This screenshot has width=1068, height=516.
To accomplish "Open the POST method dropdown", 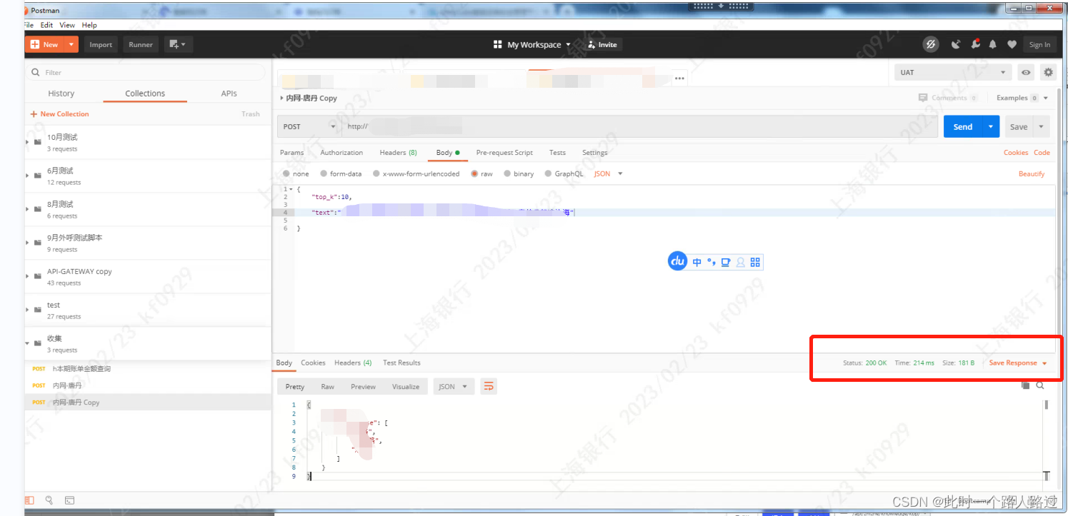I will point(309,126).
